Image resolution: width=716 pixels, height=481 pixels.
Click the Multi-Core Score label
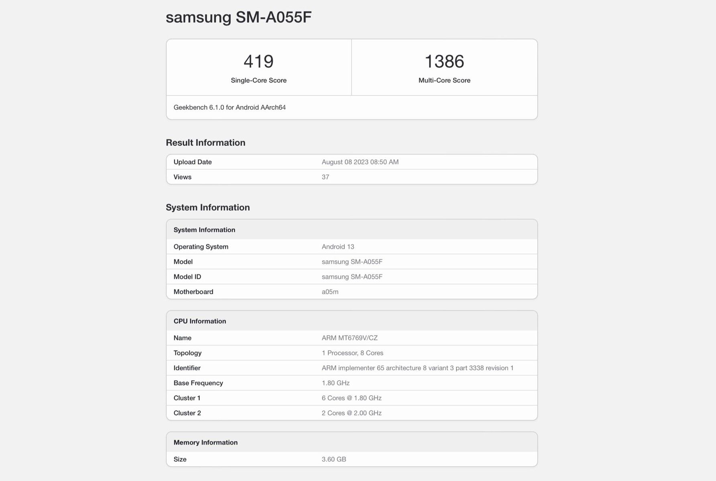click(x=444, y=80)
